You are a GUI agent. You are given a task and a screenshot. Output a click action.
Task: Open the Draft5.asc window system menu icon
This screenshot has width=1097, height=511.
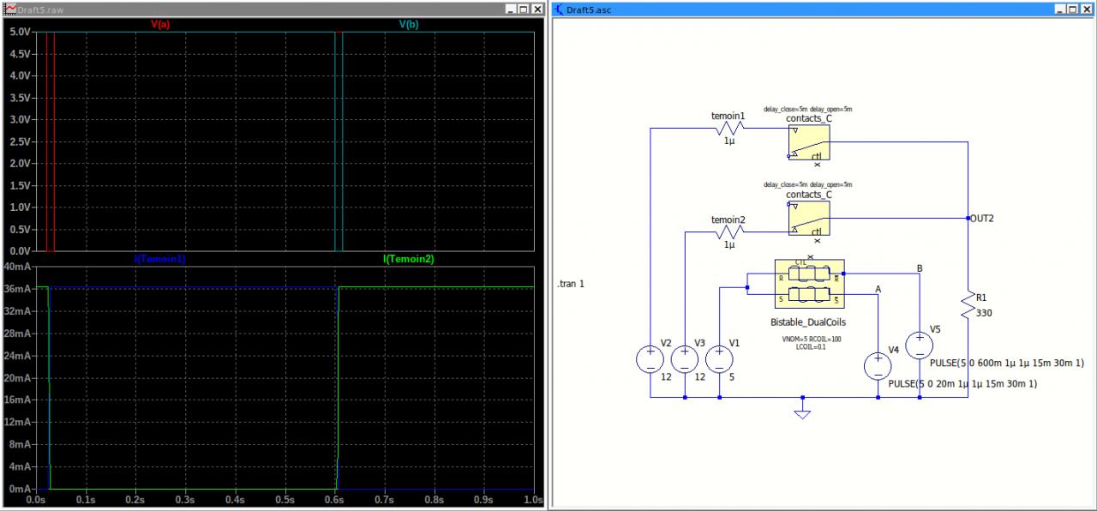pyautogui.click(x=559, y=9)
